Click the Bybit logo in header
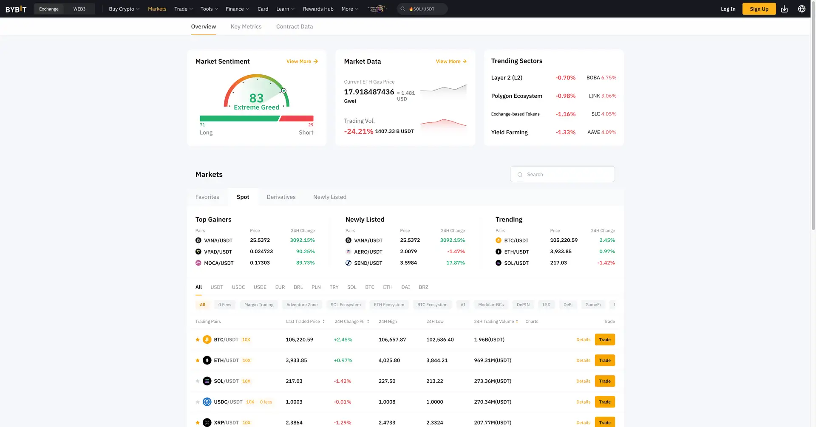The image size is (816, 427). tap(16, 9)
